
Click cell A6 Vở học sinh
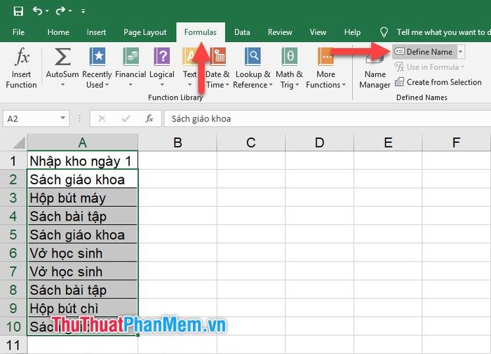pos(82,253)
